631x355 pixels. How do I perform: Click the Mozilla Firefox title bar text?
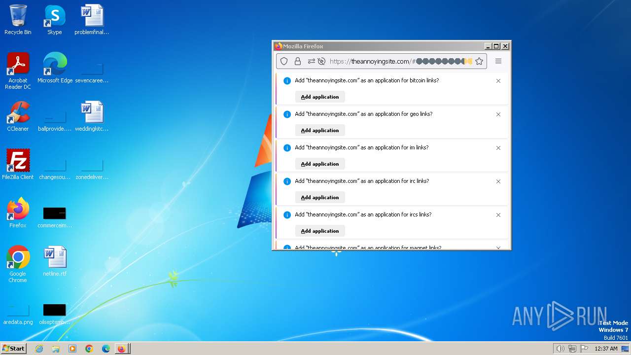pos(303,46)
